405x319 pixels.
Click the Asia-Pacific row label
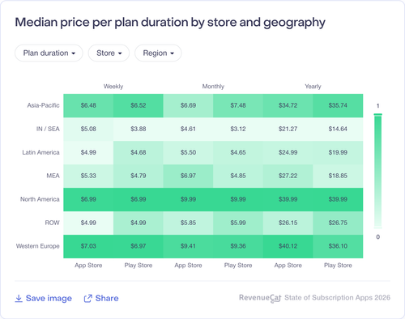pyautogui.click(x=43, y=105)
